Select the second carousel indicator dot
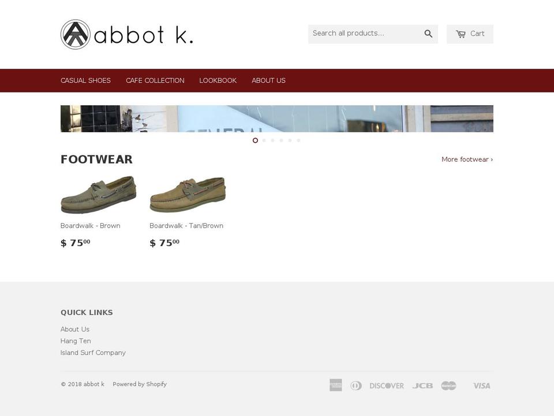Viewport: 554px width, 416px height. (x=264, y=140)
